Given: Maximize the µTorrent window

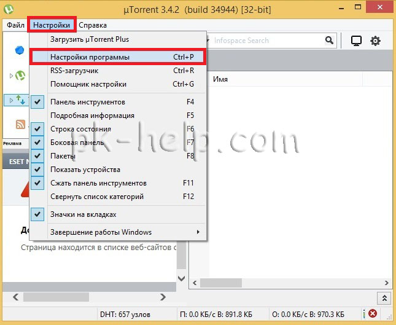Looking at the screenshot, I should coord(358,7).
